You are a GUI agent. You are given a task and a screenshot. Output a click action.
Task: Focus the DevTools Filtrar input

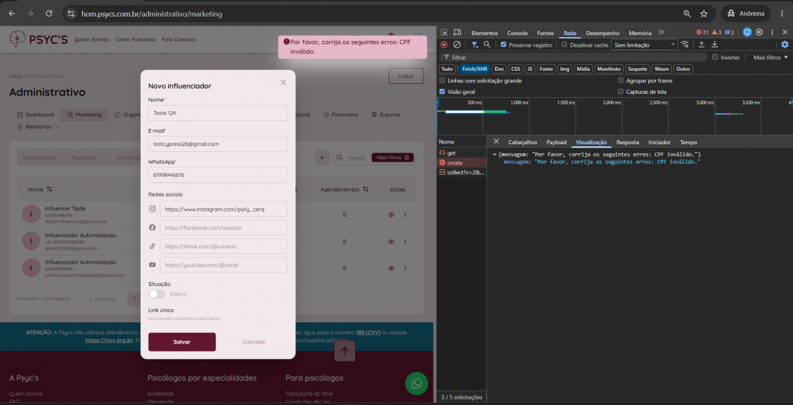click(575, 57)
